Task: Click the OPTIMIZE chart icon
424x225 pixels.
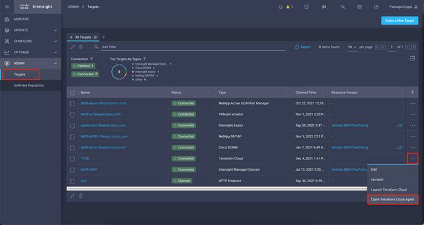Action: pyautogui.click(x=7, y=52)
